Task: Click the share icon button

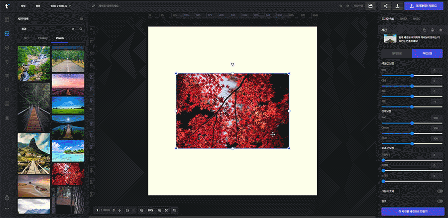Action: point(385,6)
